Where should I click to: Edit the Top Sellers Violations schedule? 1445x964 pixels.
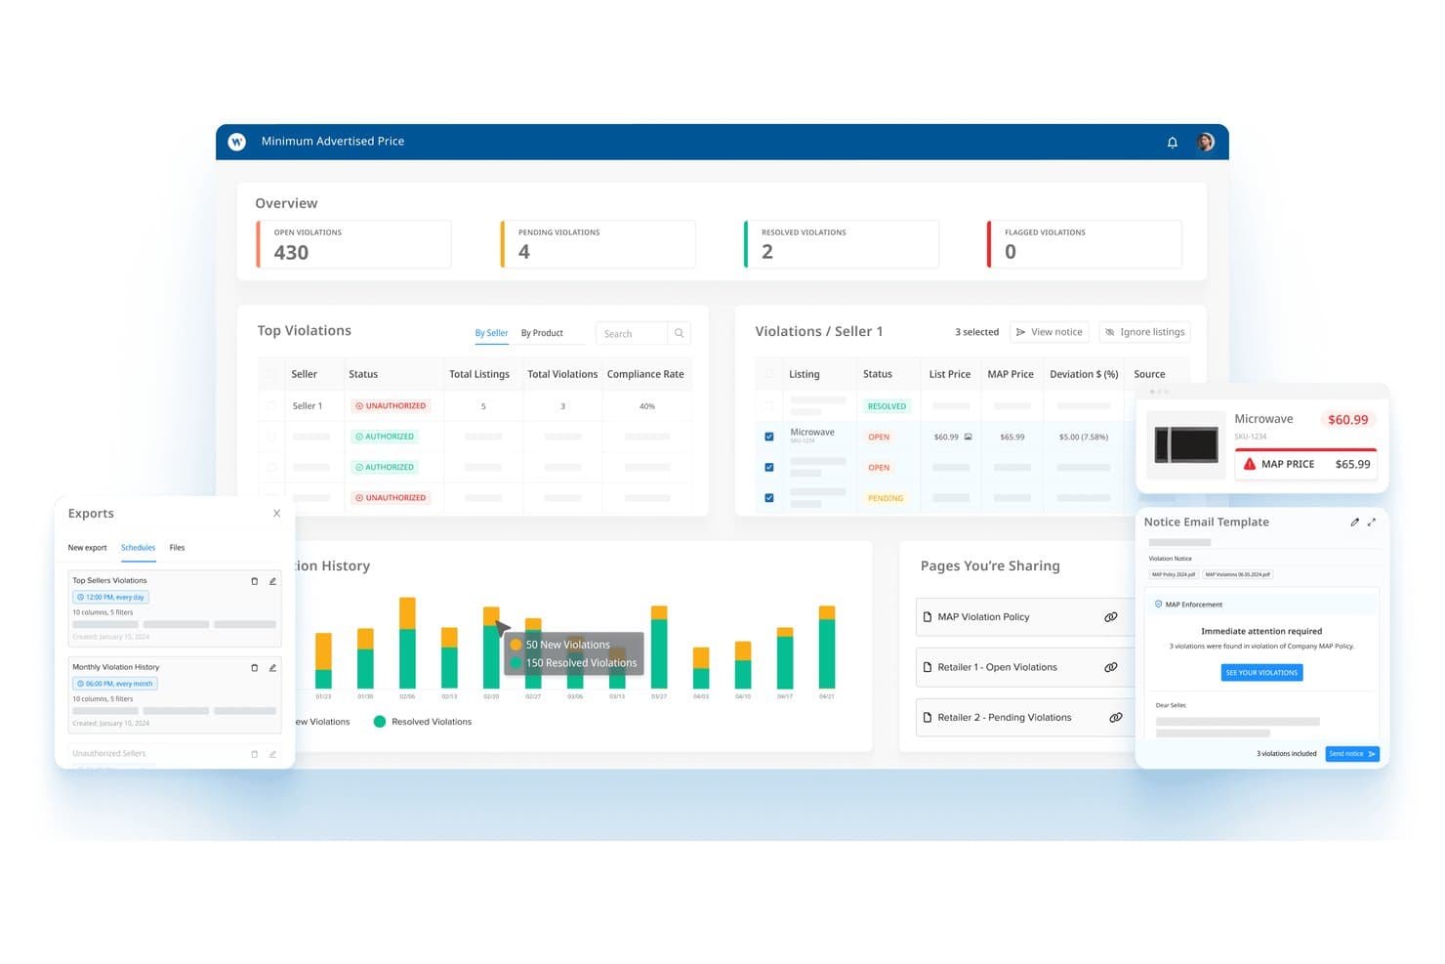point(272,581)
